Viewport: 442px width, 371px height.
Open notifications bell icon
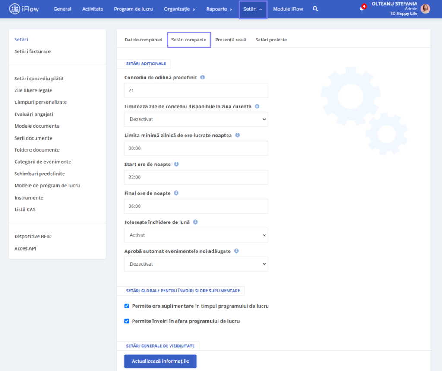[x=362, y=9]
